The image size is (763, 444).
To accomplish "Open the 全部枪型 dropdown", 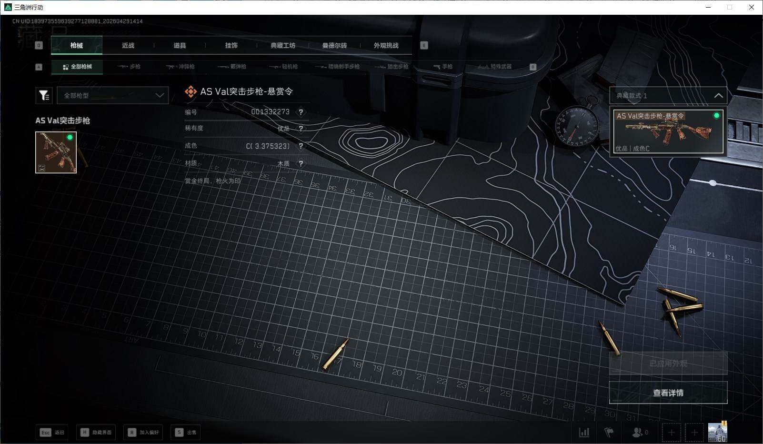I will [112, 95].
